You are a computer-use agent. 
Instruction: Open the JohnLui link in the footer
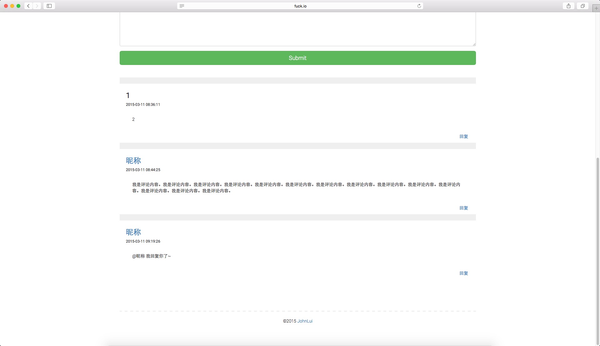305,321
